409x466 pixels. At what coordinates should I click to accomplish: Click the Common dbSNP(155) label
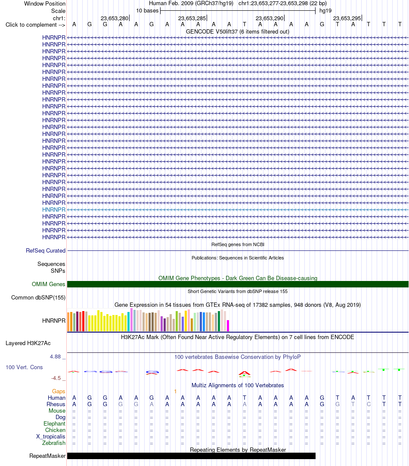point(38,297)
